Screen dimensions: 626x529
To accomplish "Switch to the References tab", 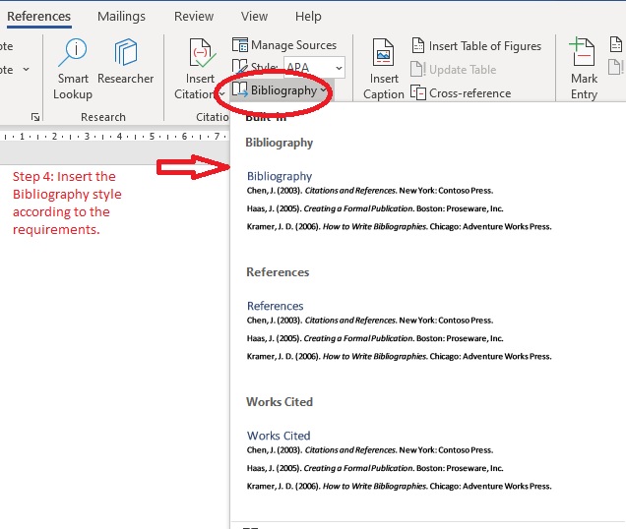I will tap(38, 17).
